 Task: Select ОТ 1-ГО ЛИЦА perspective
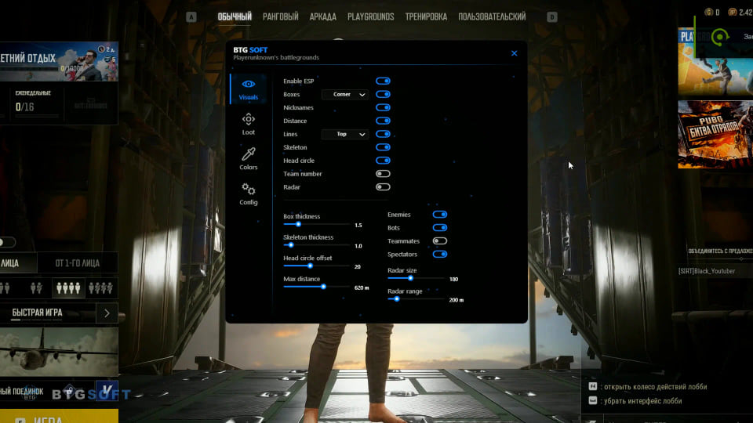[78, 263]
